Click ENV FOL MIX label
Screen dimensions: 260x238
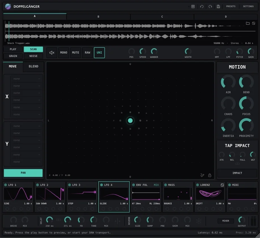pyautogui.click(x=156, y=185)
